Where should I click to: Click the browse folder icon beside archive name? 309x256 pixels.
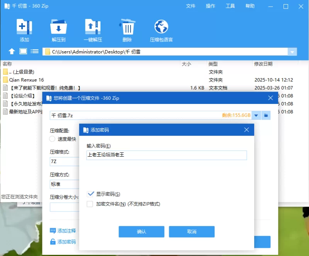(266, 115)
